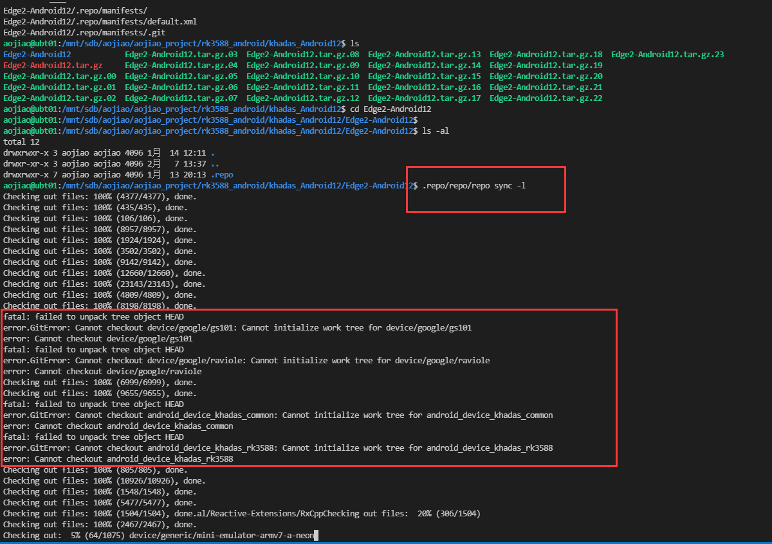Click "error: Cannot checkout android_device_khadas_rk3588" line
The width and height of the screenshot is (772, 544).
pyautogui.click(x=118, y=459)
